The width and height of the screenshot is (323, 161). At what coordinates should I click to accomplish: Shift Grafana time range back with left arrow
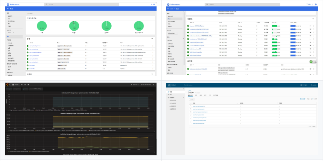[x=131, y=85]
